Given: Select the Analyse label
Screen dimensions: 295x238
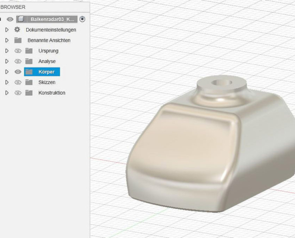Looking at the screenshot, I should point(47,61).
